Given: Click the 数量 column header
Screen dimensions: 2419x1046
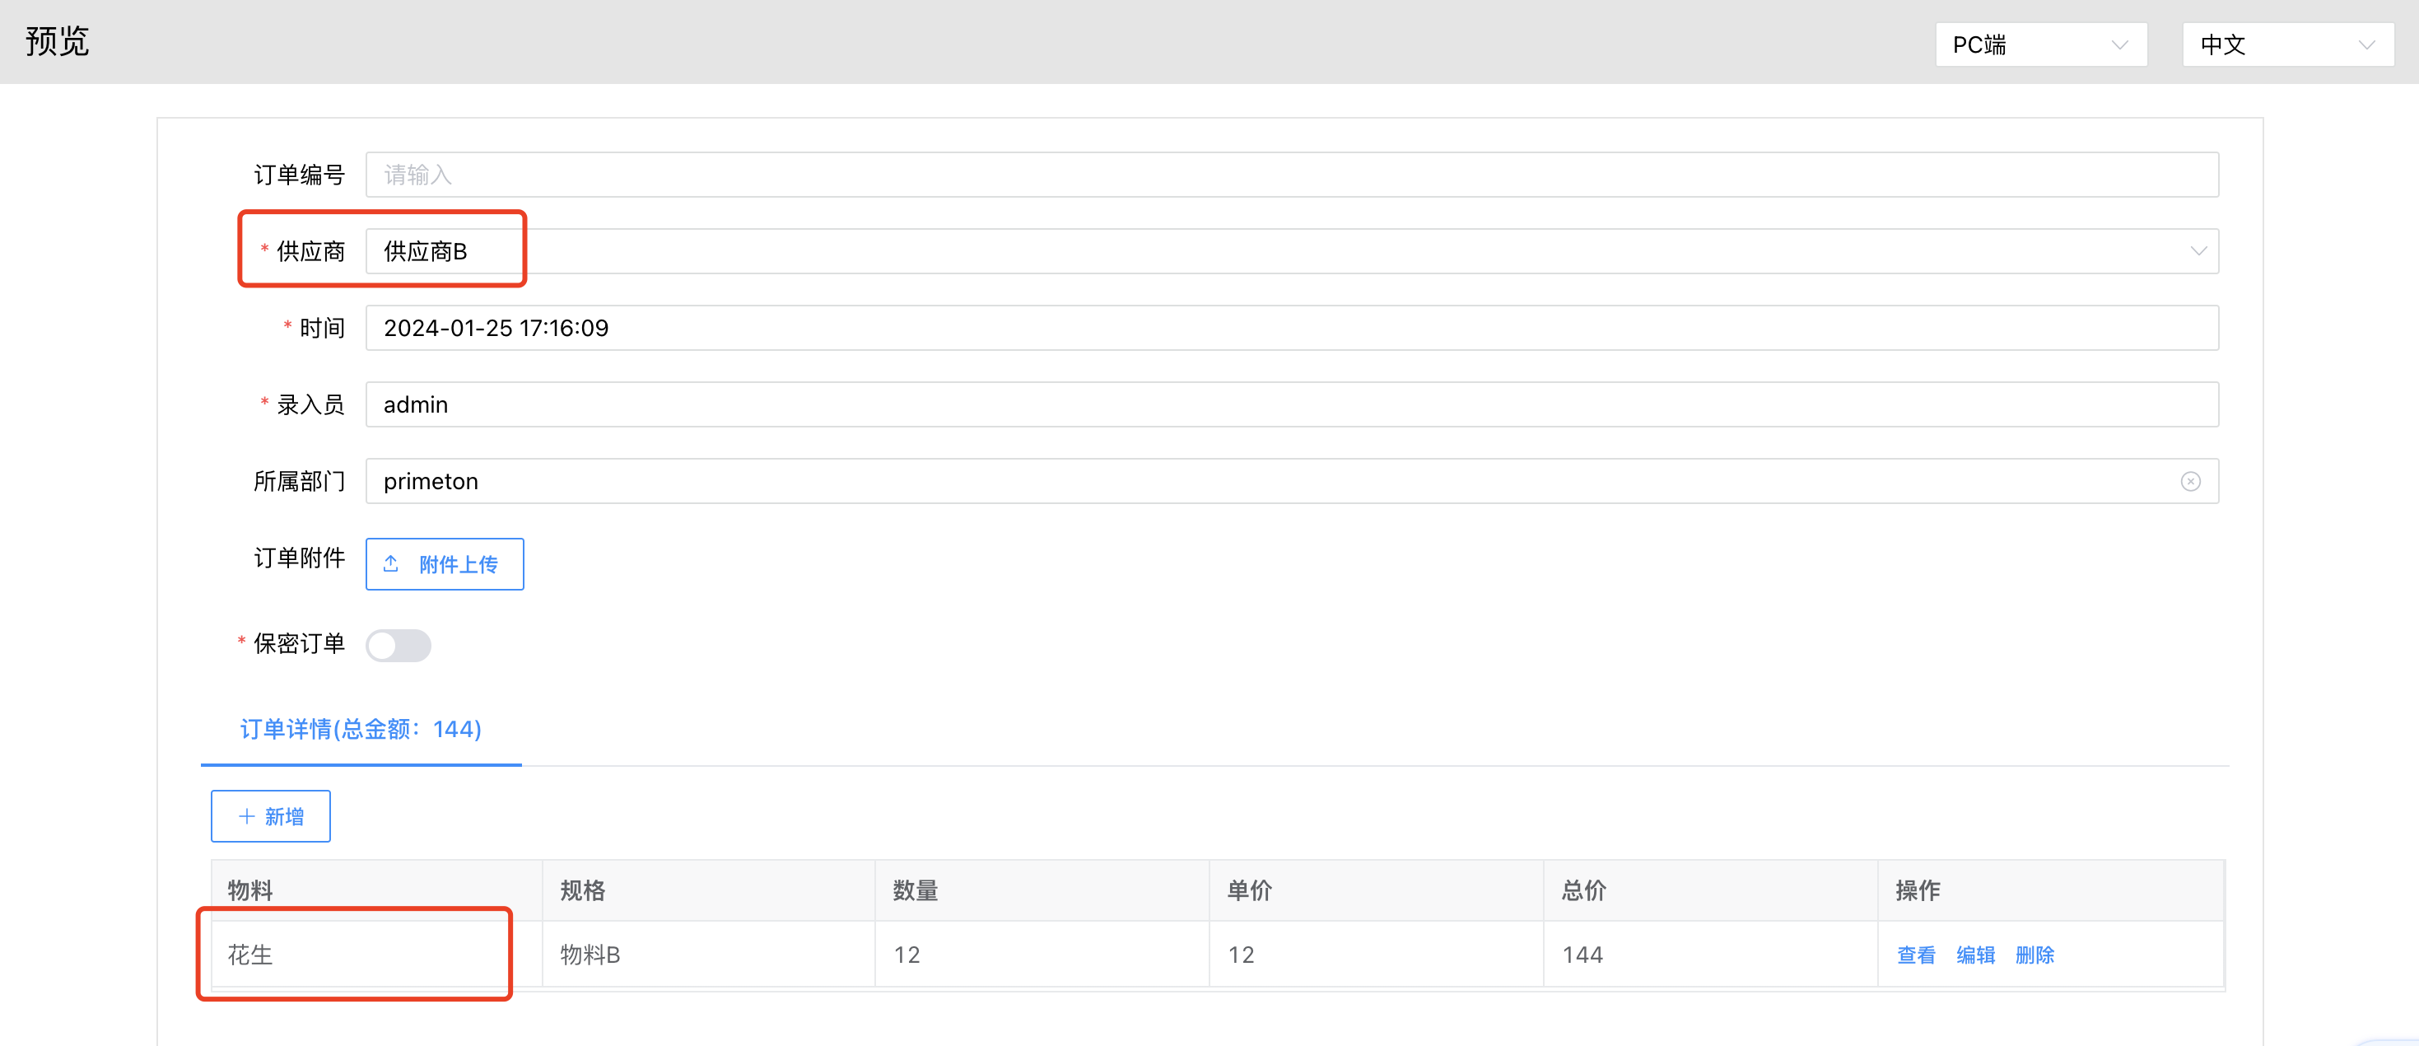Looking at the screenshot, I should pos(915,890).
